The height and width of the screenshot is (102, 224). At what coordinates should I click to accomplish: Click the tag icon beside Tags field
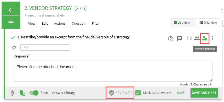(x=14, y=47)
